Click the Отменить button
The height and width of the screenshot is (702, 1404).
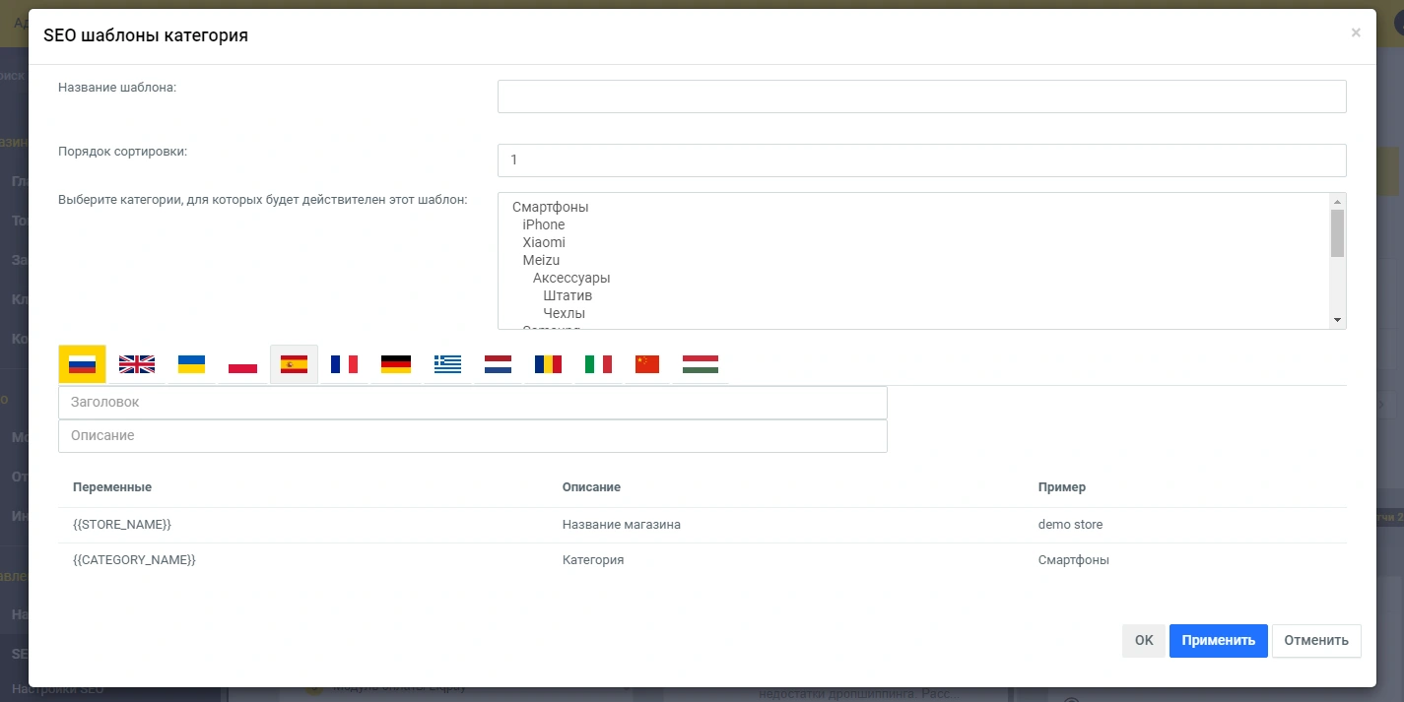coord(1316,640)
